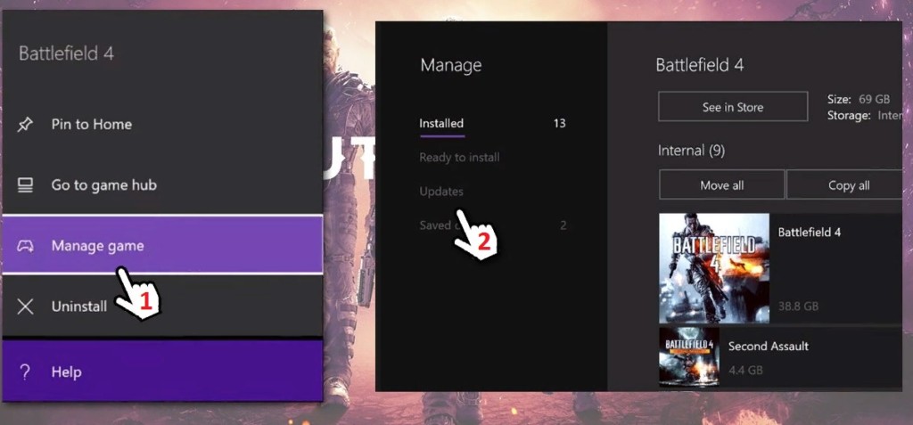Click the Saved data count 2
The height and width of the screenshot is (425, 913).
[563, 225]
